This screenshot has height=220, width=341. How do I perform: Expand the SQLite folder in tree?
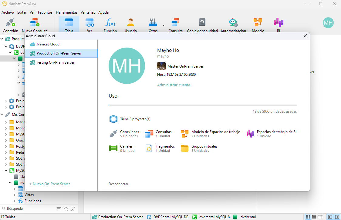(6, 165)
